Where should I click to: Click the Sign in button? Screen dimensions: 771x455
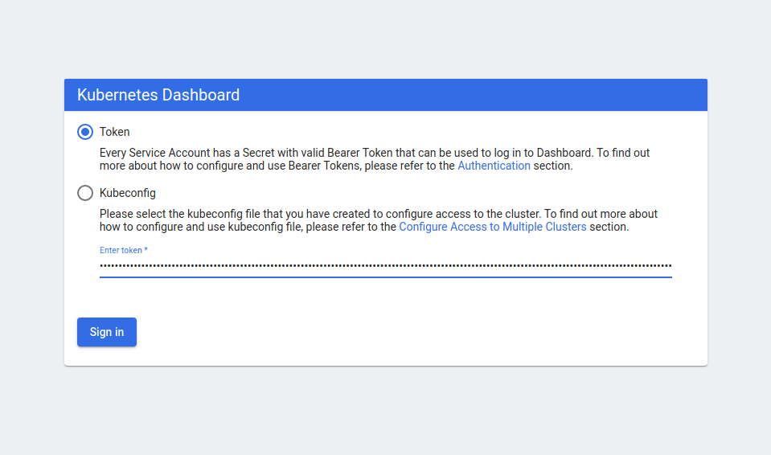tap(107, 332)
